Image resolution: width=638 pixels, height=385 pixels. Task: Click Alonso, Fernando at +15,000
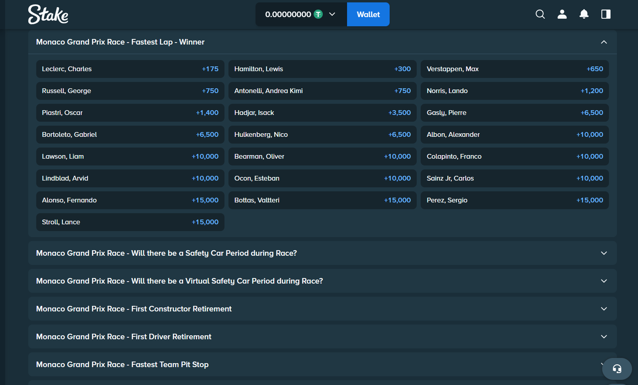click(130, 200)
